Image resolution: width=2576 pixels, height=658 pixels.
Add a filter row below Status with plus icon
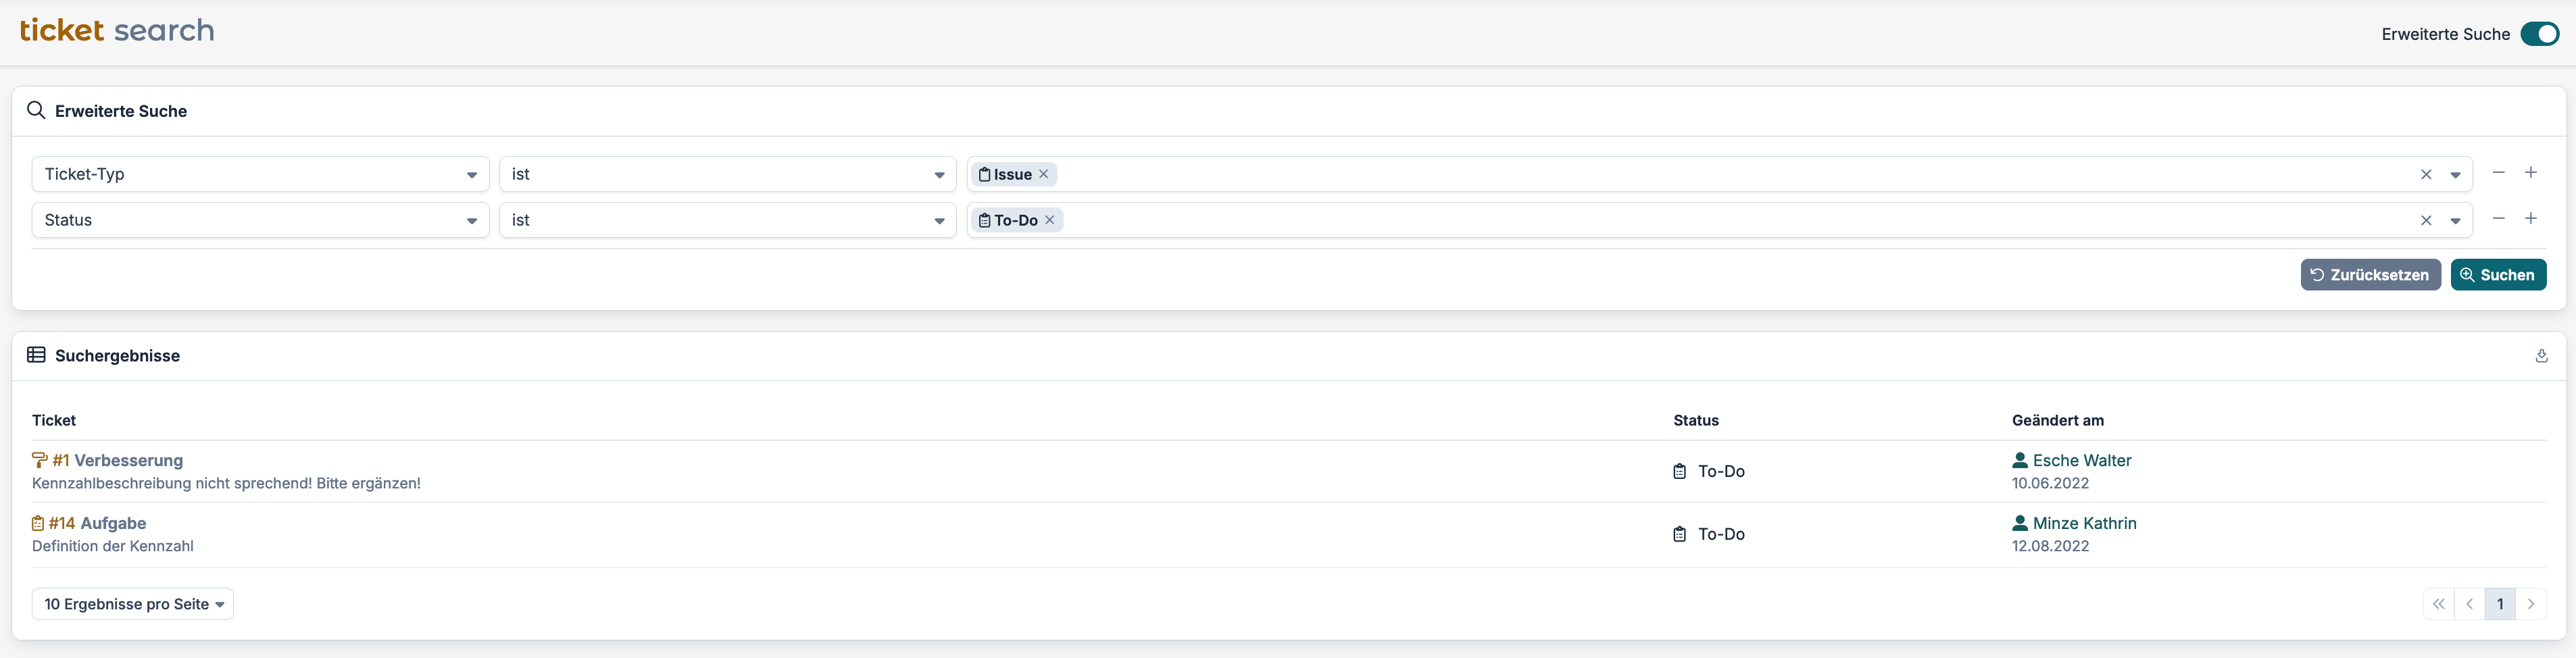[x=2530, y=219]
